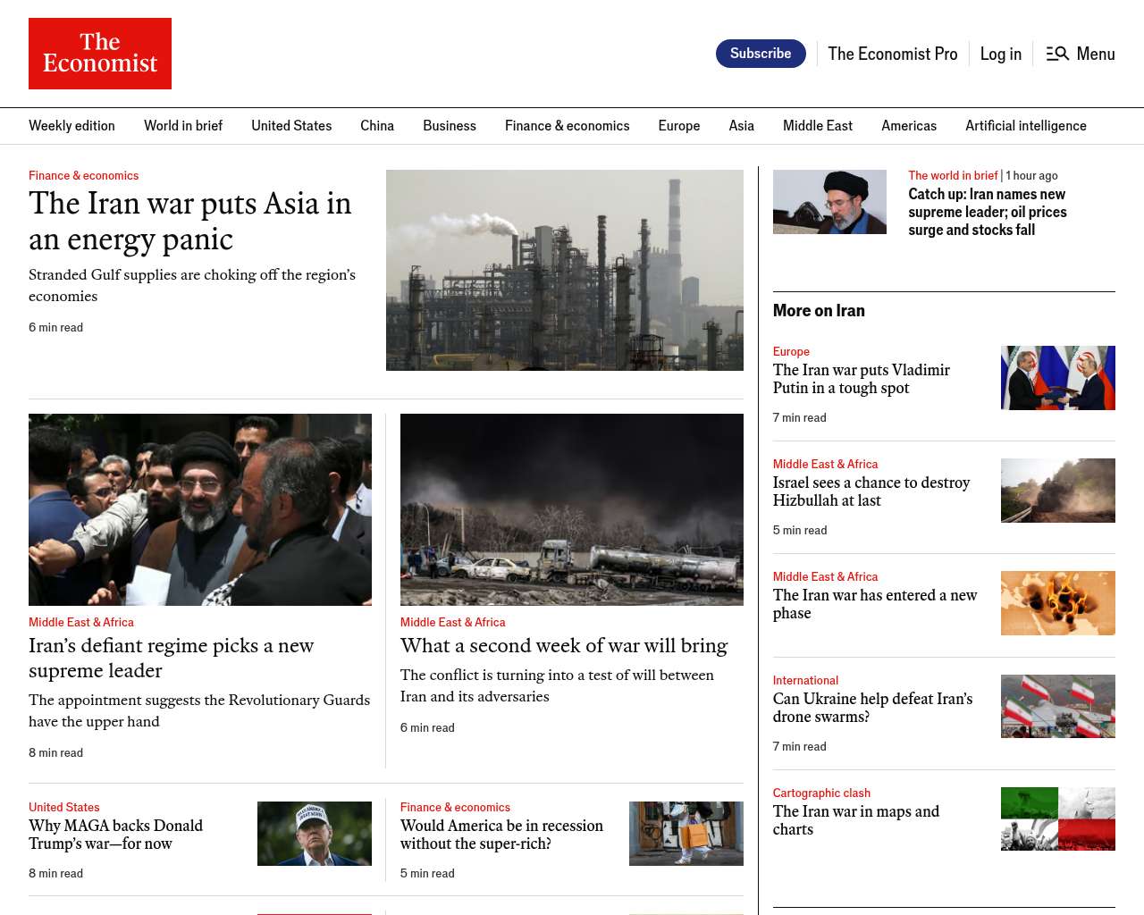Read 'The Iran war puts Asia in an energy panic'

click(x=189, y=221)
